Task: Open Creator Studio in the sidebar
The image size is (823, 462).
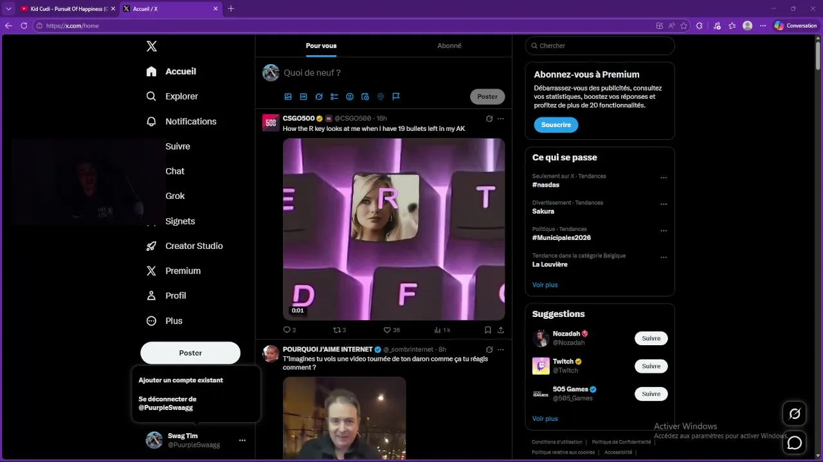Action: [x=185, y=246]
